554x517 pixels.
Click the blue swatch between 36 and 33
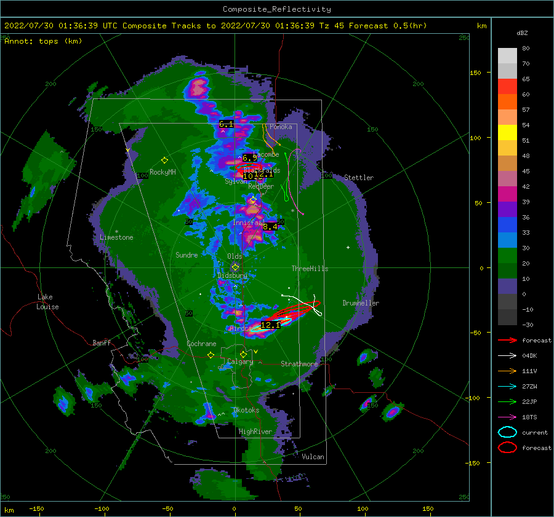coord(507,224)
